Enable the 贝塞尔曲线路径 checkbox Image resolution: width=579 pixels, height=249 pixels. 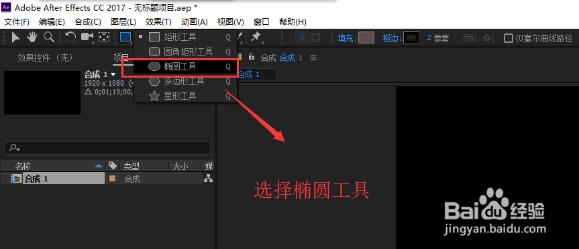[509, 38]
